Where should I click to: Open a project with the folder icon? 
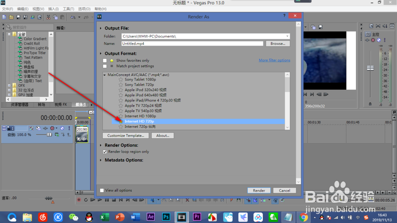click(11, 17)
